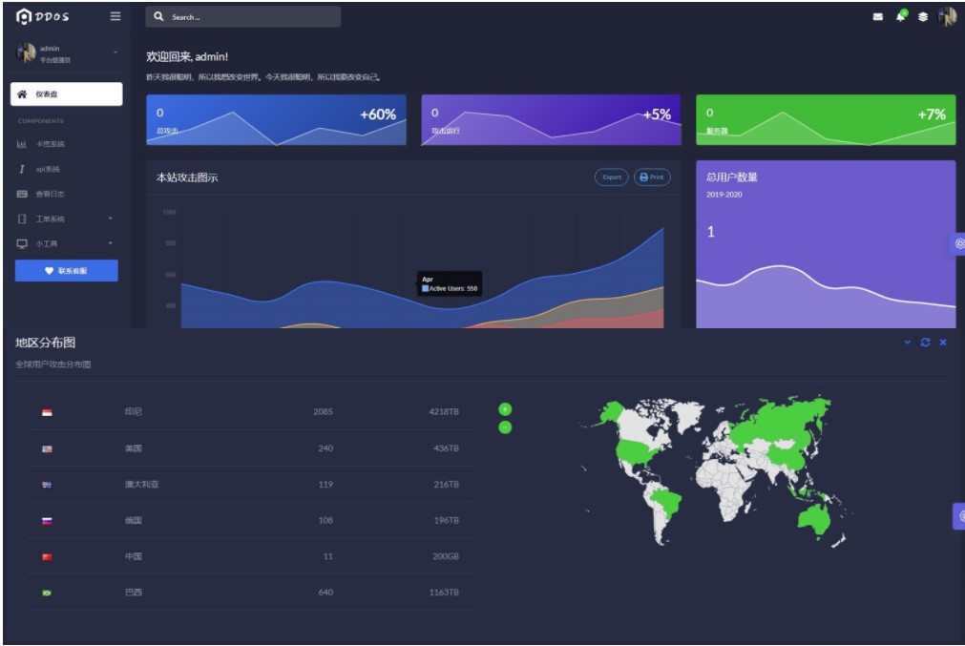
Task: Select the 仪表盘 dashboard menu item
Action: 67,94
